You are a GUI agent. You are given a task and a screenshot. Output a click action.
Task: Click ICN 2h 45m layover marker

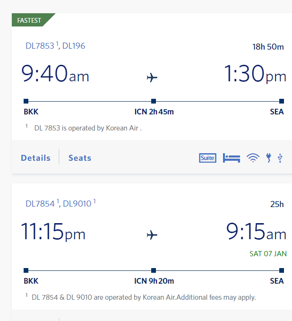pos(154,112)
